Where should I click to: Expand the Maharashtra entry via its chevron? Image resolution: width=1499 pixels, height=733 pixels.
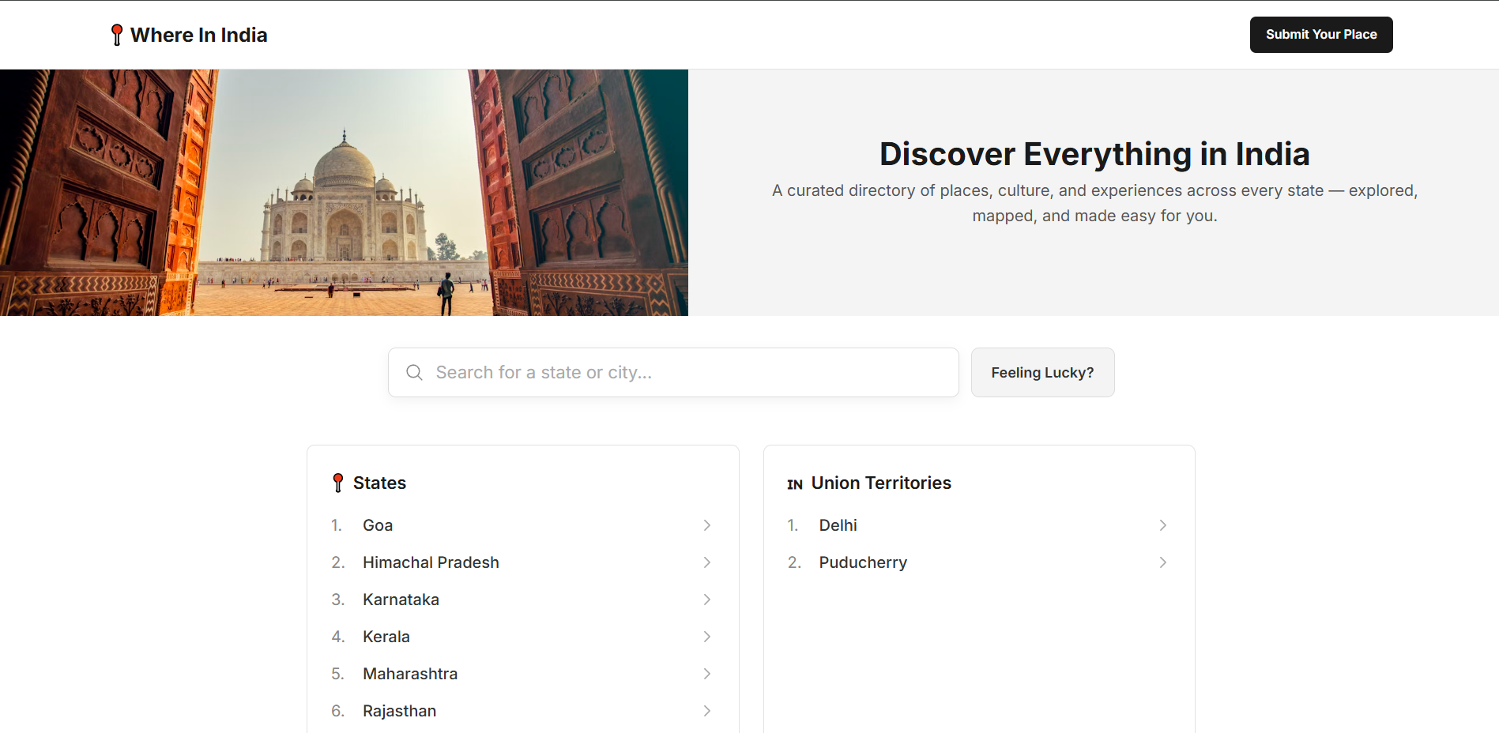tap(706, 673)
